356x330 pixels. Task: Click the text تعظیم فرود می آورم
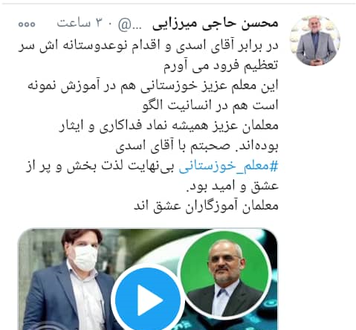pos(221,65)
